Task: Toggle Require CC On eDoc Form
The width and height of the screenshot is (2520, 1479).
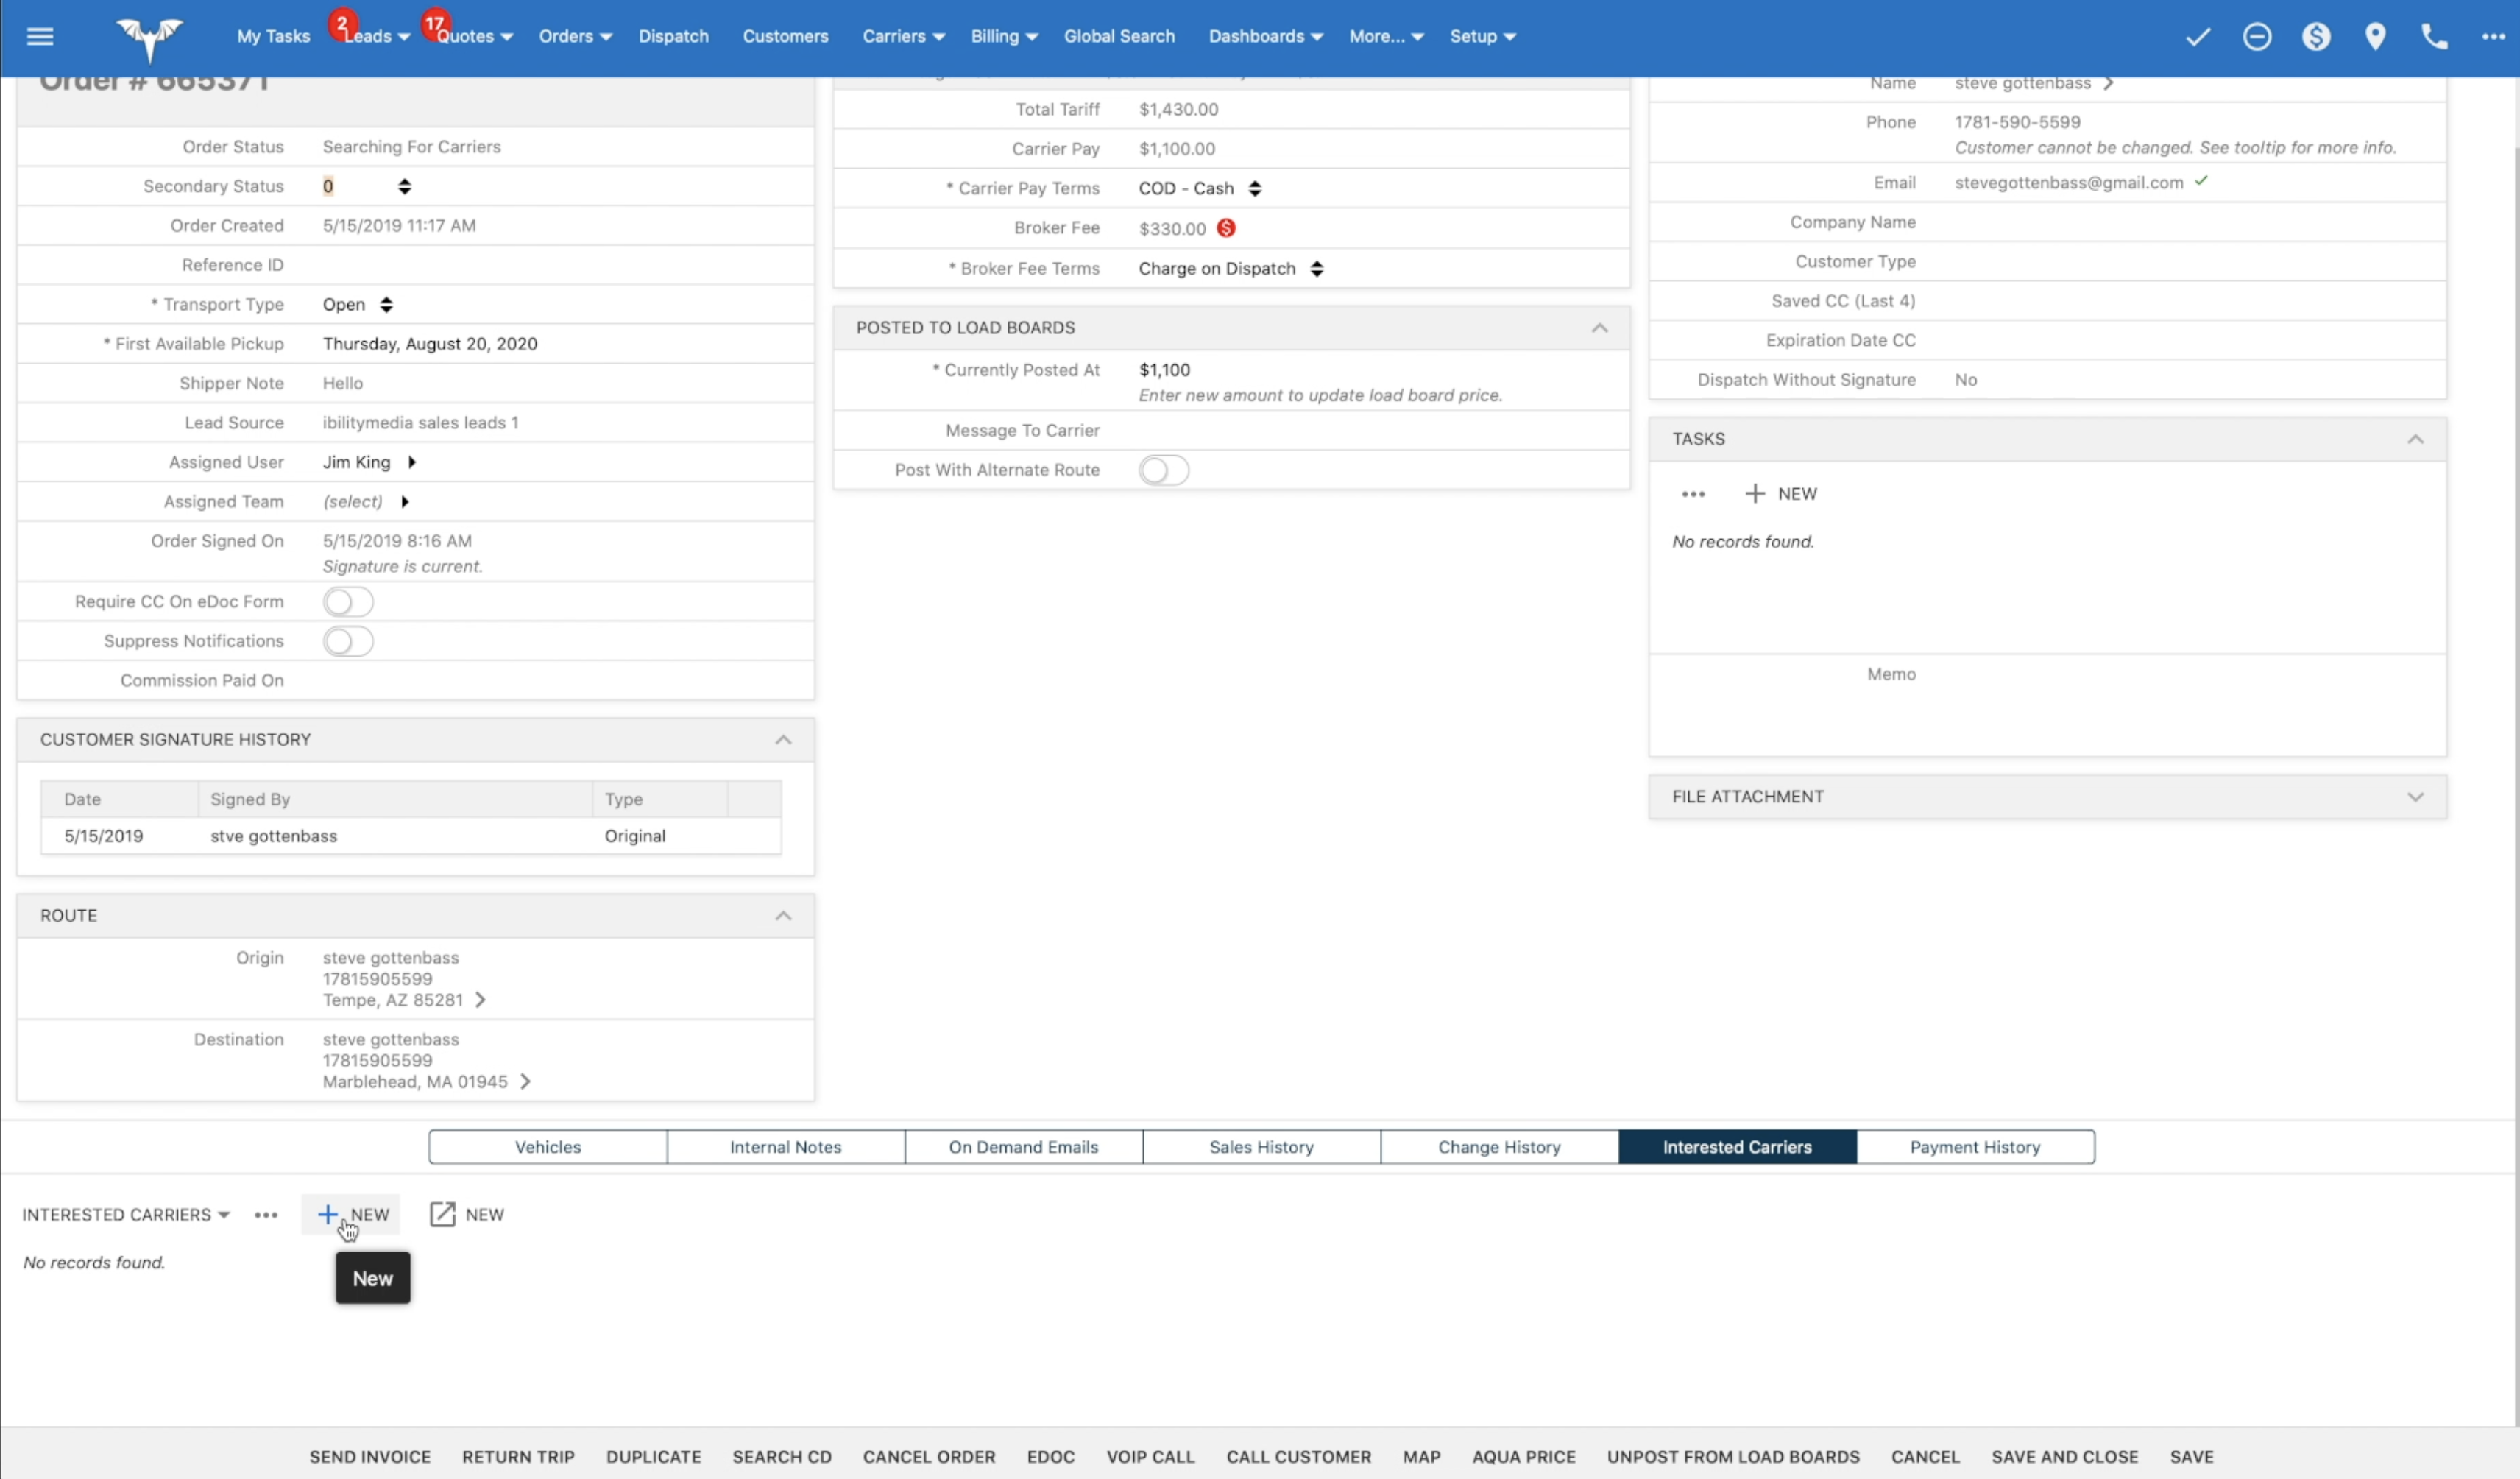Action: click(x=348, y=602)
